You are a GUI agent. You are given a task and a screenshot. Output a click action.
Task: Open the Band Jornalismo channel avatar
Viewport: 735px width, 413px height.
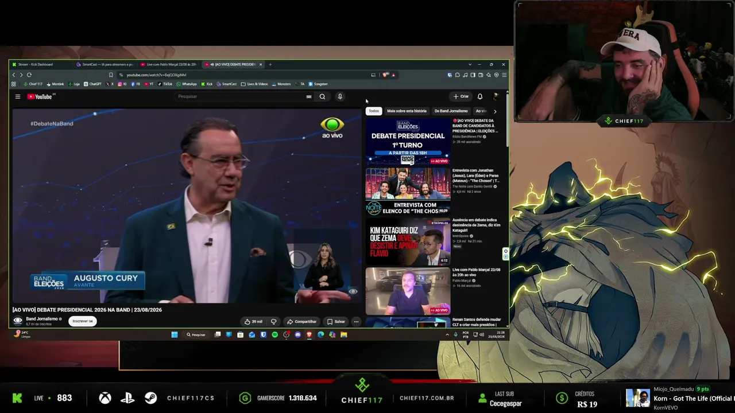click(x=18, y=321)
